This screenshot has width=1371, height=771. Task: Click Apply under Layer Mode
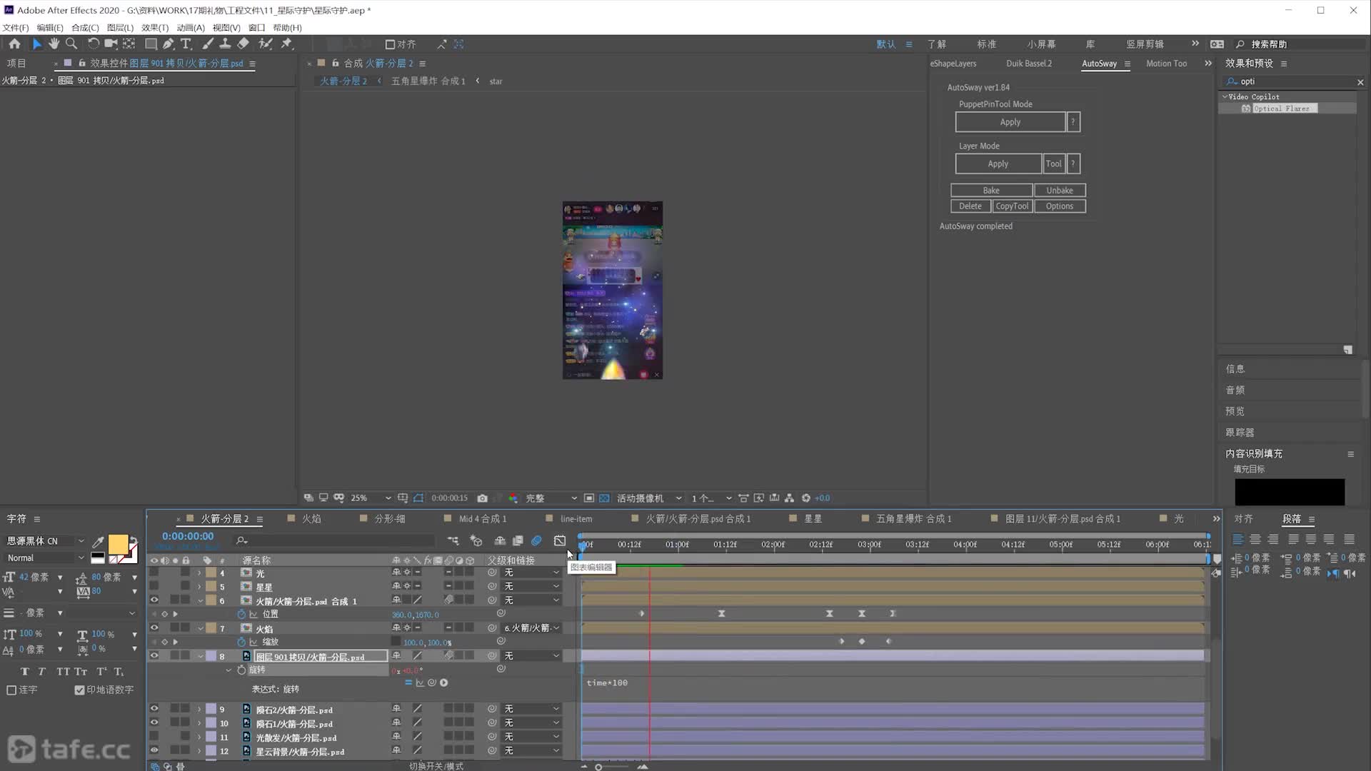tap(998, 163)
